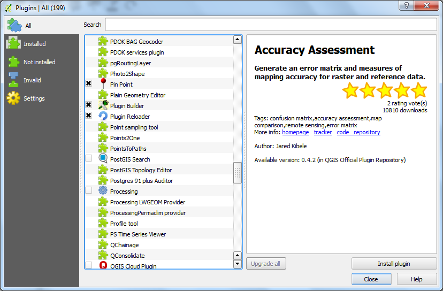
Task: Click the QChainage plugin icon
Action: [103, 244]
